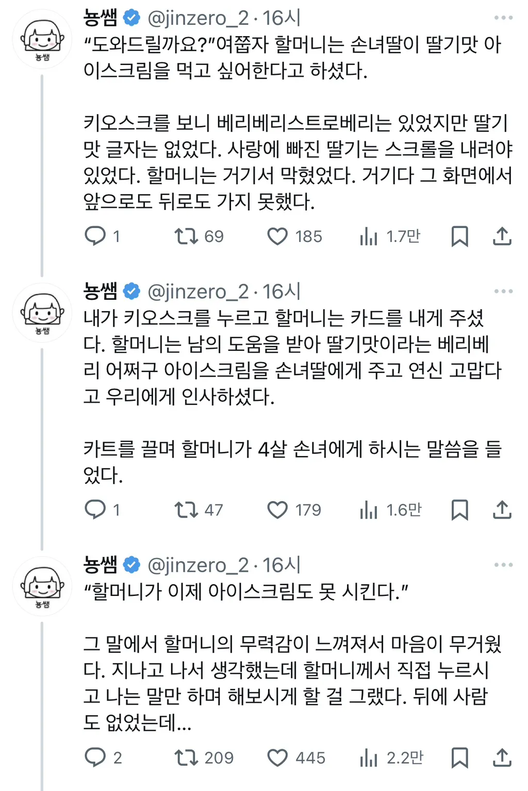View analytics of the 2.2만 views tweet
528x791 pixels.
tap(369, 757)
